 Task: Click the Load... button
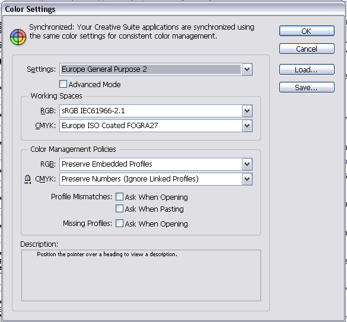[307, 69]
